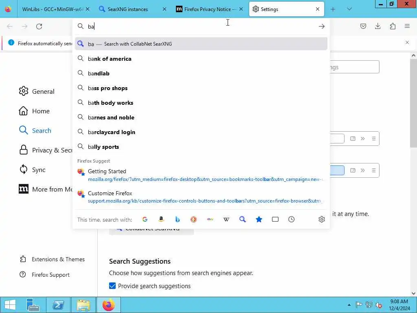The width and height of the screenshot is (417, 313).
Task: Open General settings category
Action: click(x=37, y=91)
